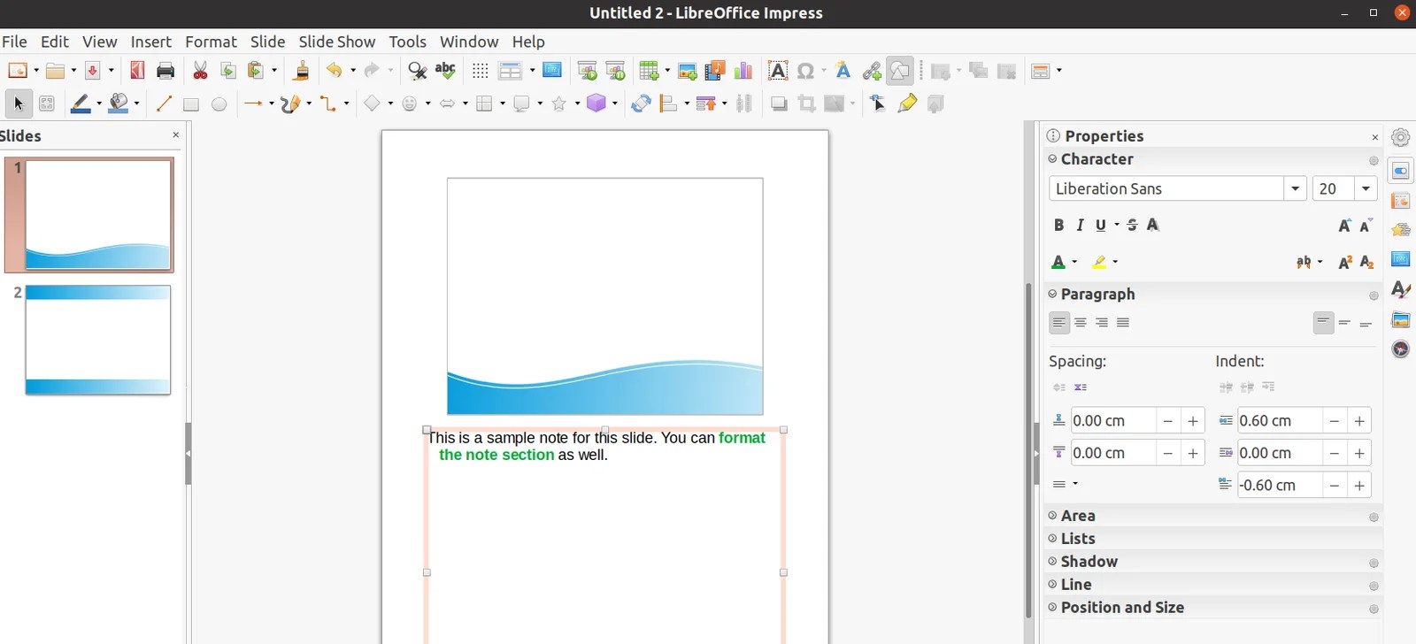Click the first line indent field
Screen dimensions: 1416x644
(x=1280, y=485)
